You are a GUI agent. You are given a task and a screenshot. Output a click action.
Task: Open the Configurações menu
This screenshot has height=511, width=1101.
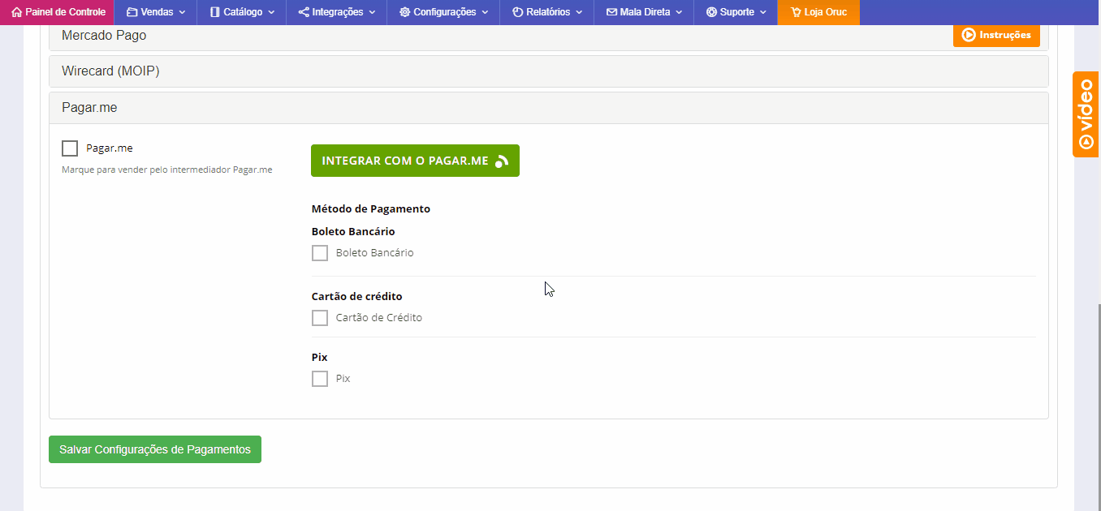tap(443, 12)
